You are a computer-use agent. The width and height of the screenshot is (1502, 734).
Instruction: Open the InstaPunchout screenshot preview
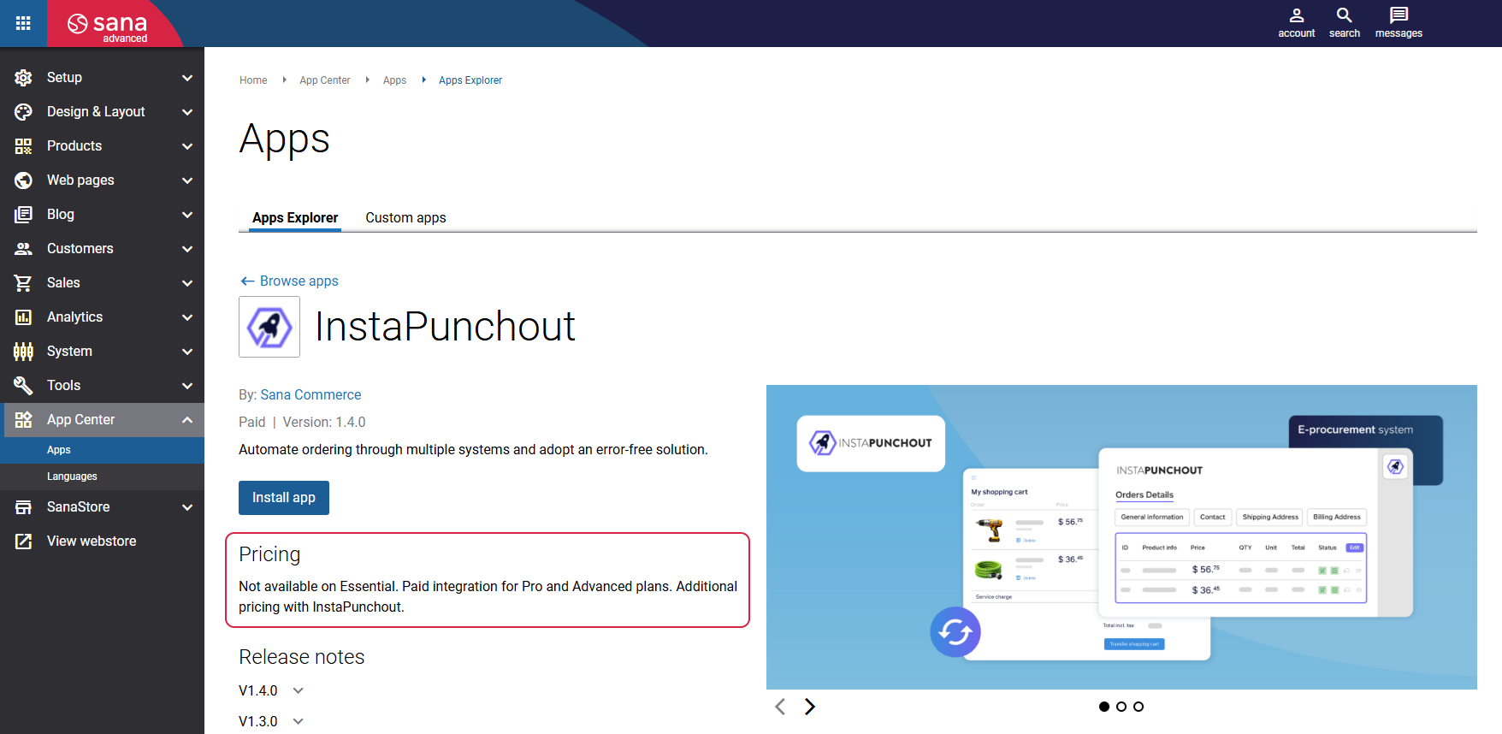tap(1121, 537)
